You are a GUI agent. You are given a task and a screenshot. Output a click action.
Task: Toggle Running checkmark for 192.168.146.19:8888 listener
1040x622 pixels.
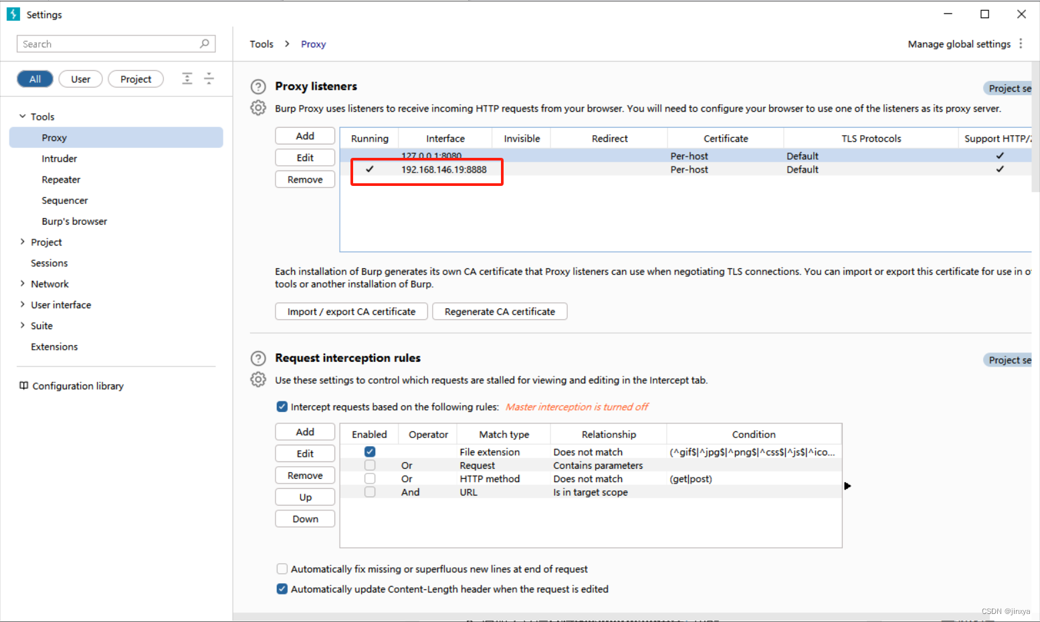click(x=369, y=169)
